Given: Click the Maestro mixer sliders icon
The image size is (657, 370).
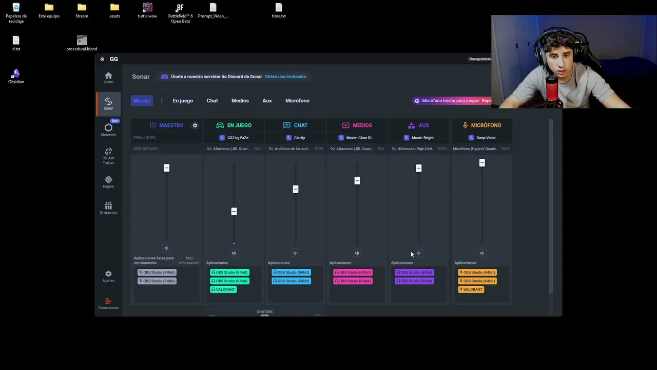Looking at the screenshot, I should tap(152, 125).
